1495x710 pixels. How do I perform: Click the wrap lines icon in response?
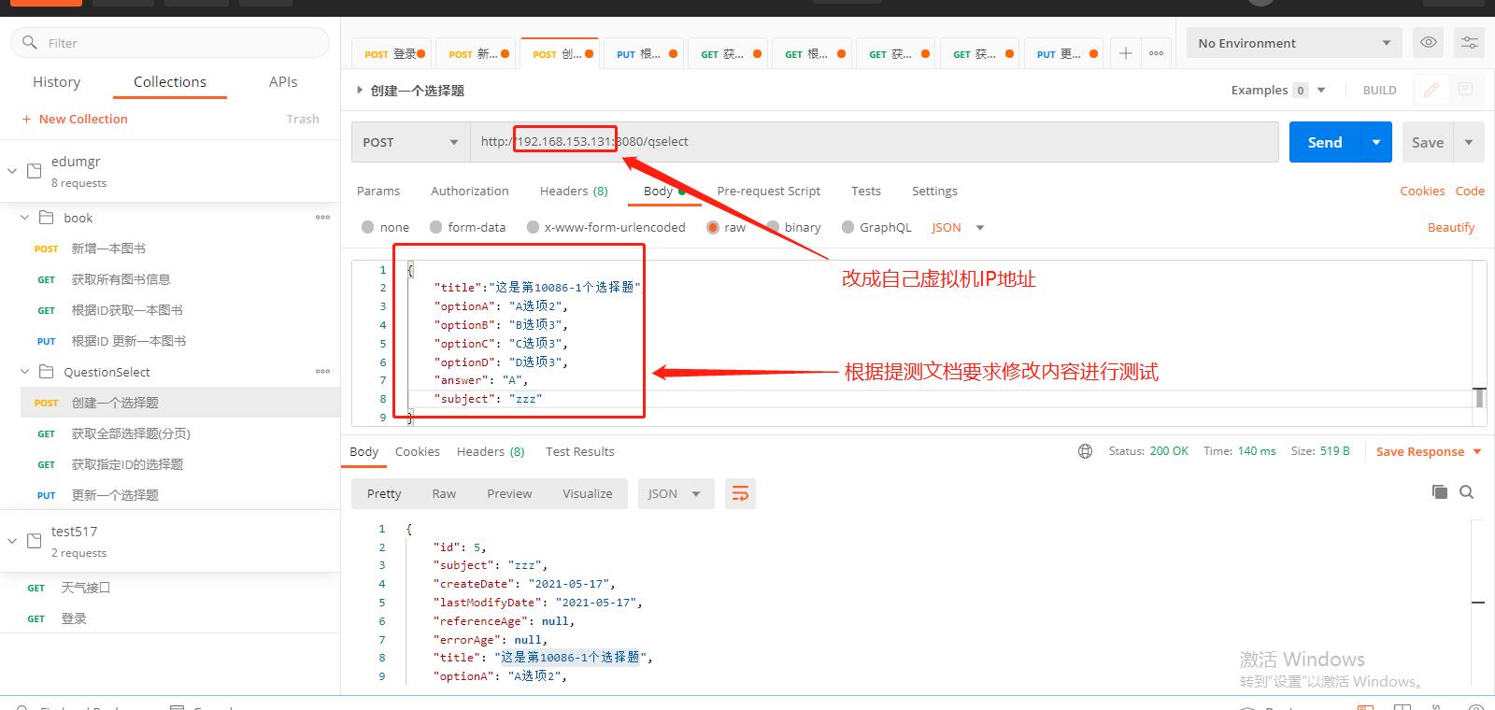740,493
